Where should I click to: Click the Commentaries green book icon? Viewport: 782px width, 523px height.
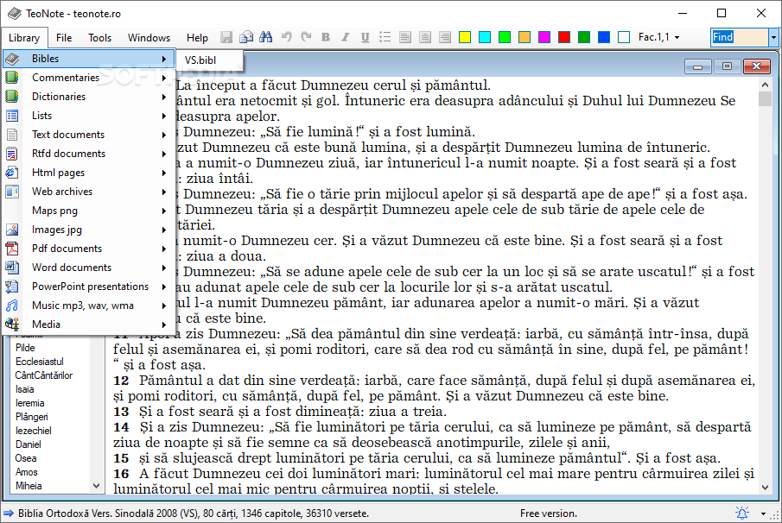pyautogui.click(x=12, y=78)
